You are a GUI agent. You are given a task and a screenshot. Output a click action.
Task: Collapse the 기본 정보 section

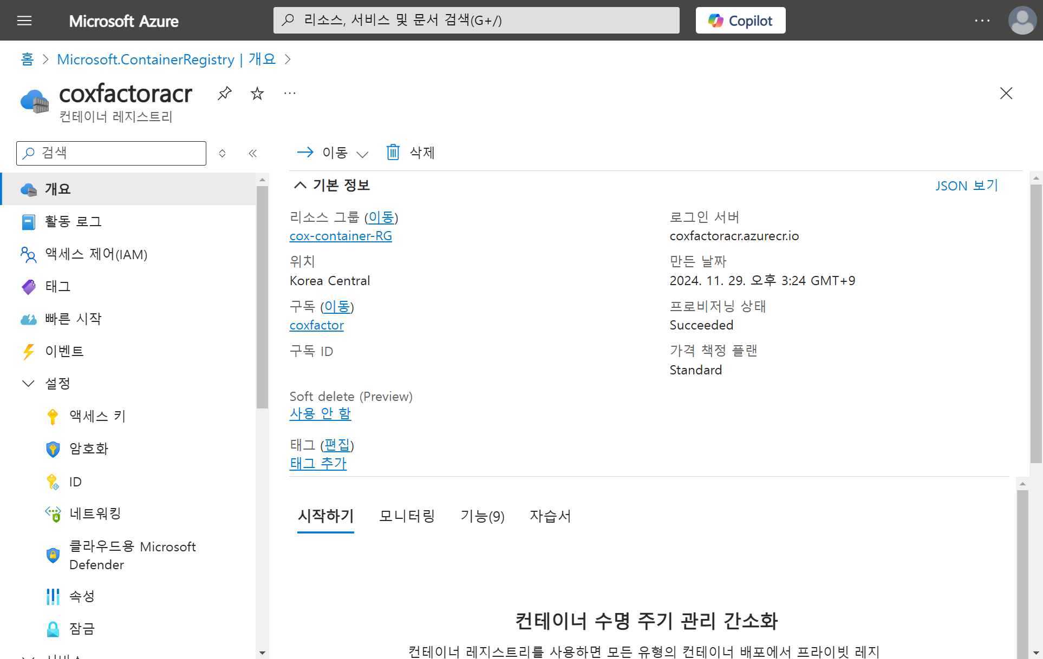pyautogui.click(x=300, y=186)
